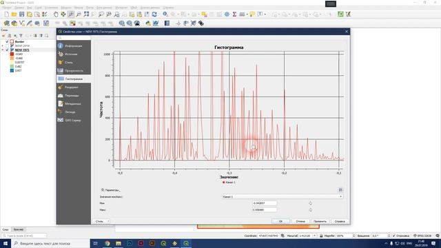This screenshot has height=248, width=441.
Task: Open a project via the folder icon
Action: [14, 14]
